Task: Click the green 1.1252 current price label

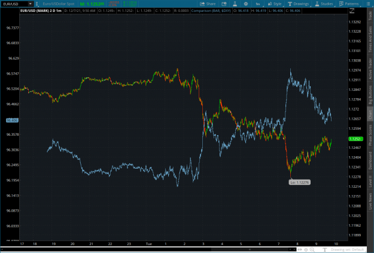Action: 355,139
